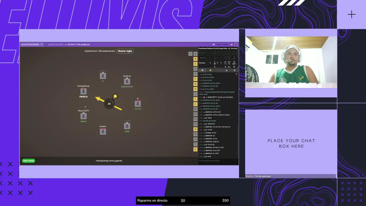
Task: Open the chat tab bubble icon
Action: point(202,70)
